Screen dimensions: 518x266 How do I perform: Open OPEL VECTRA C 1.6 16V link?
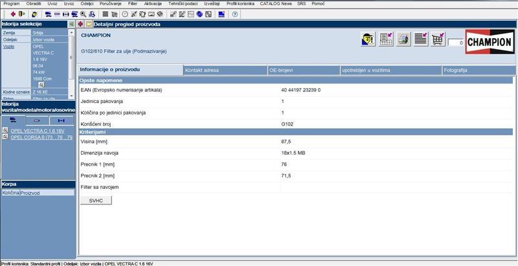pyautogui.click(x=38, y=131)
